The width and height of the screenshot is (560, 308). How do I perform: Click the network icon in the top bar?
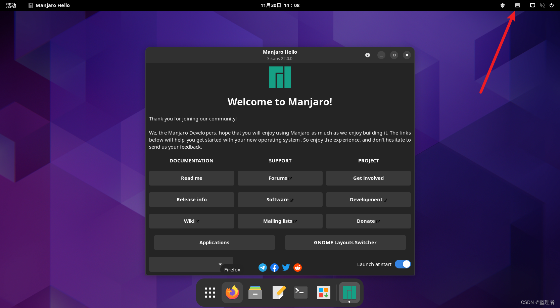click(x=532, y=5)
